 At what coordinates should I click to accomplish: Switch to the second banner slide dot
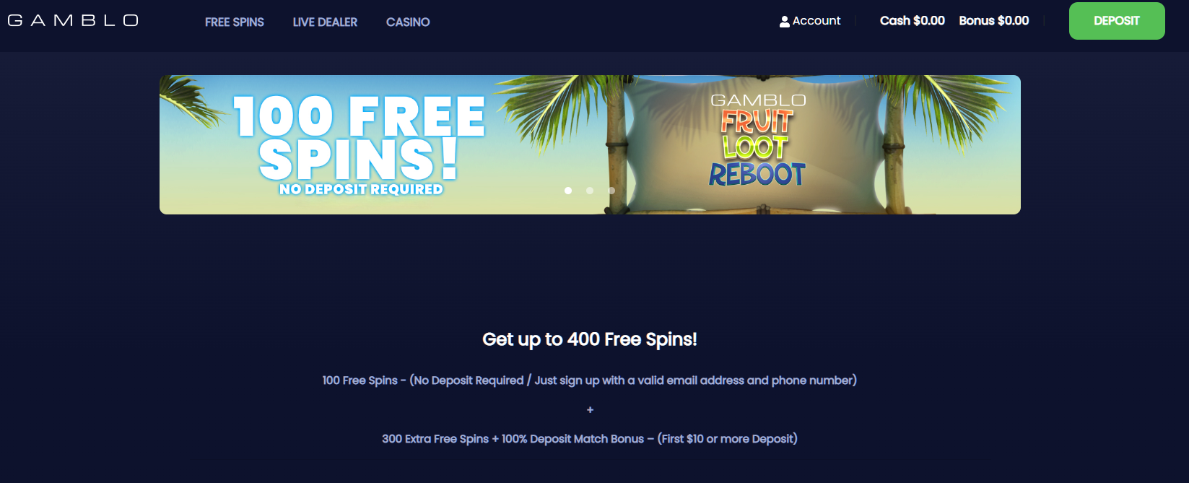[590, 191]
